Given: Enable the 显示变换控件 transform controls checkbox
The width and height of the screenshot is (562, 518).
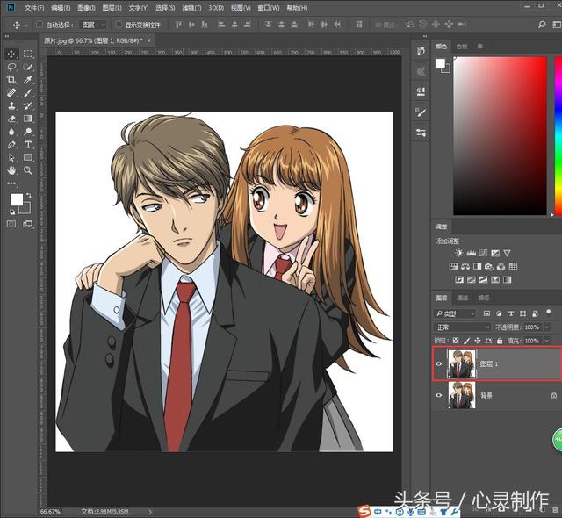Looking at the screenshot, I should pos(119,25).
